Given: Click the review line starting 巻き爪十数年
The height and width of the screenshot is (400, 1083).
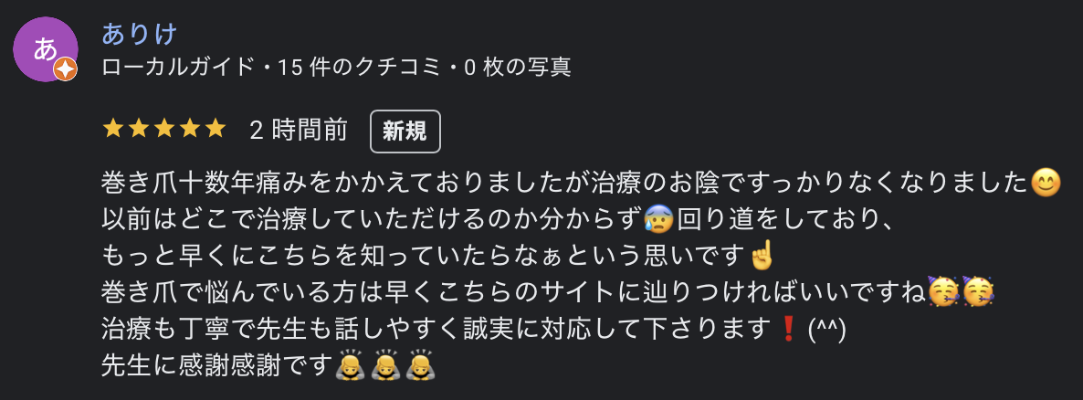Looking at the screenshot, I should 581,183.
